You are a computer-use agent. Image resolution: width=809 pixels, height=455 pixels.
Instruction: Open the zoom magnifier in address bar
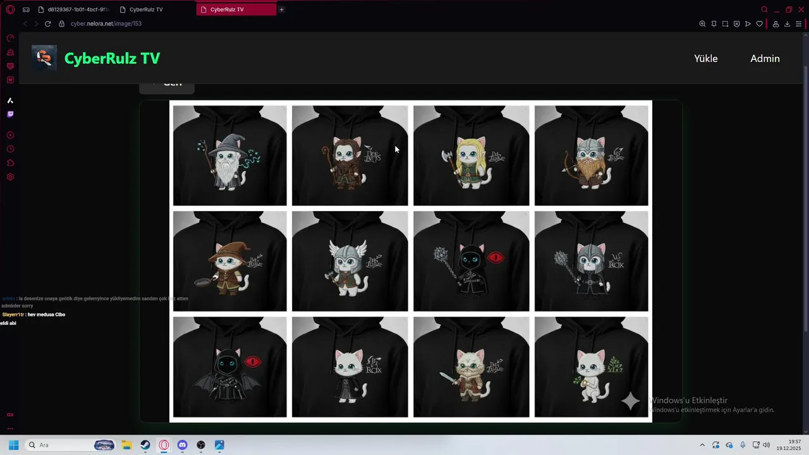(702, 23)
